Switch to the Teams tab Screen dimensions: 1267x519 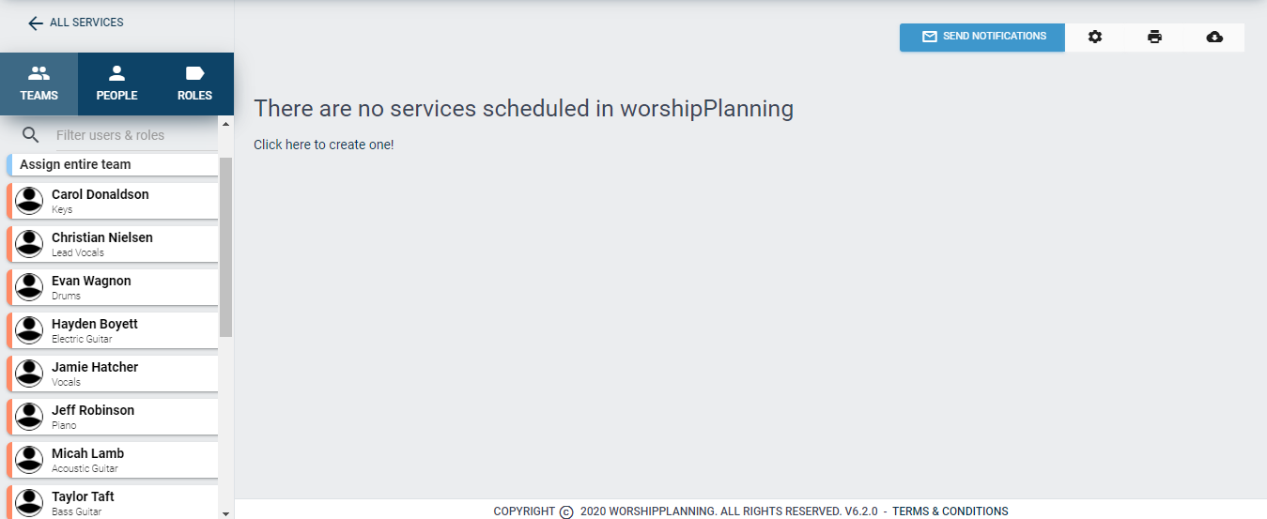click(39, 84)
